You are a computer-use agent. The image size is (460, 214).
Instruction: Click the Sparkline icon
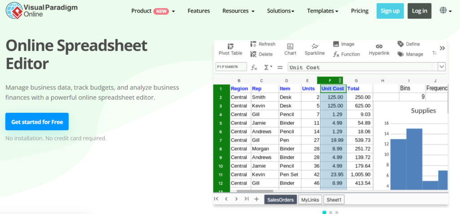tap(314, 46)
